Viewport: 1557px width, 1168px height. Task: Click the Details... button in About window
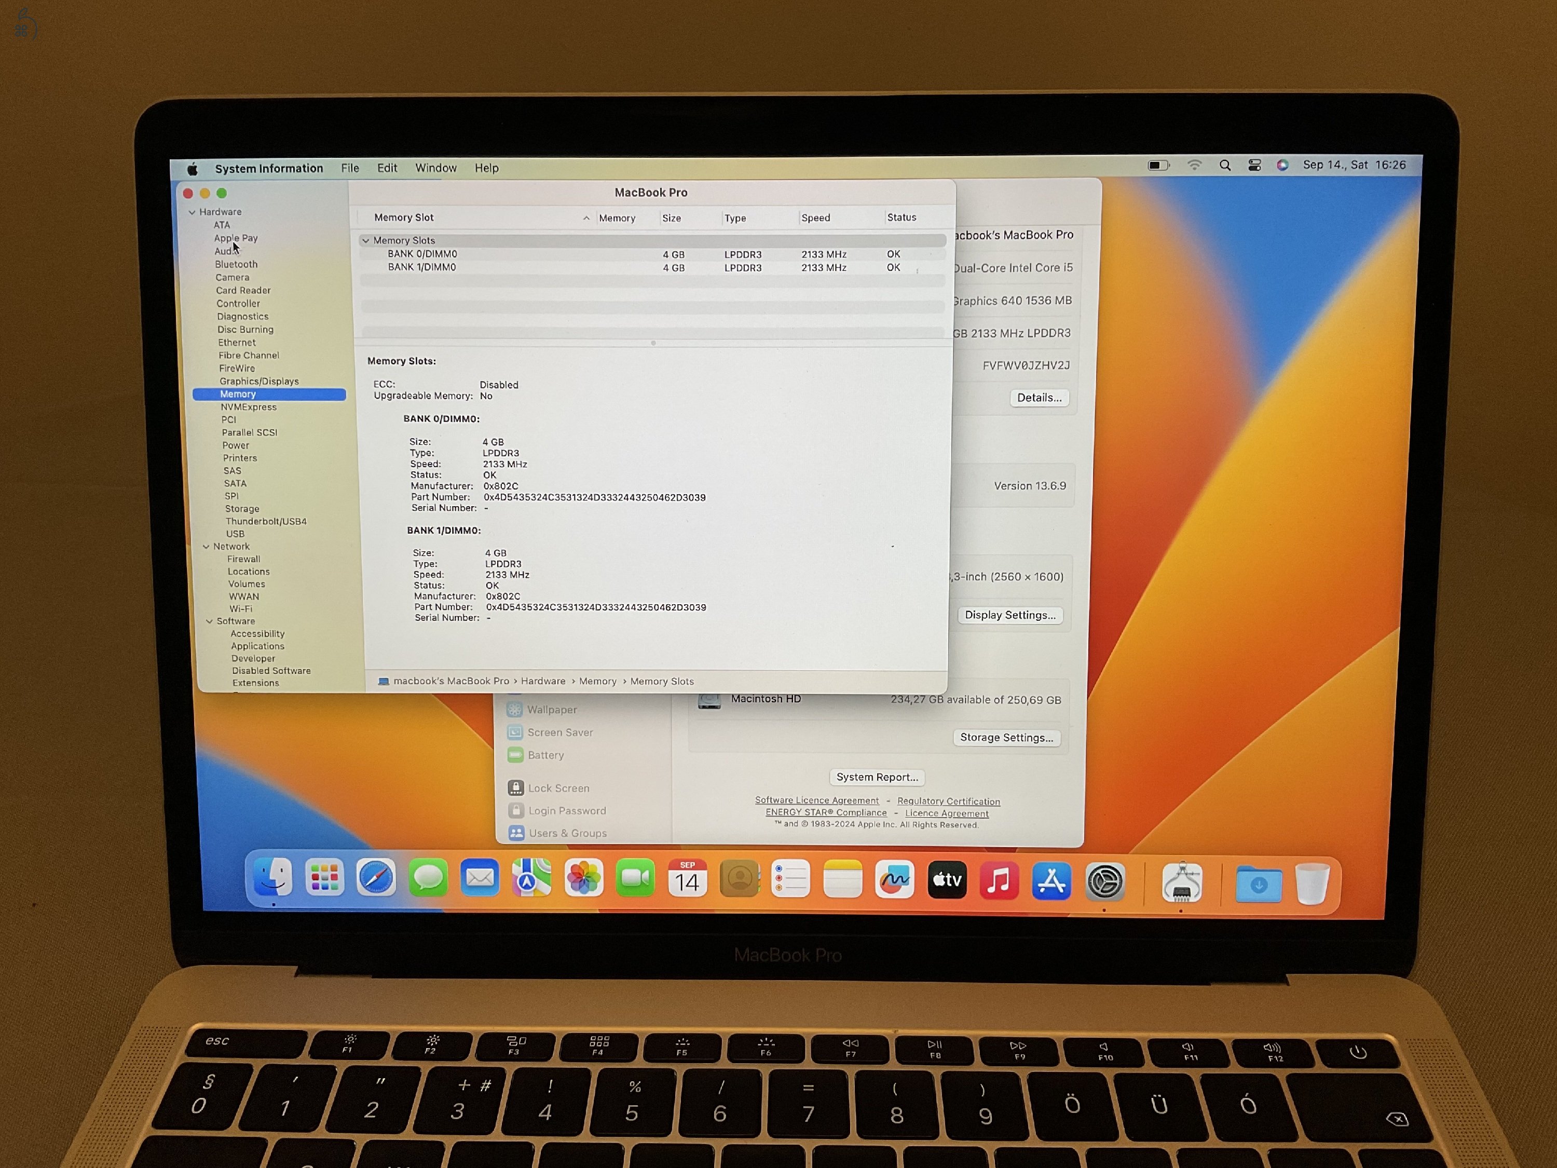(1040, 398)
